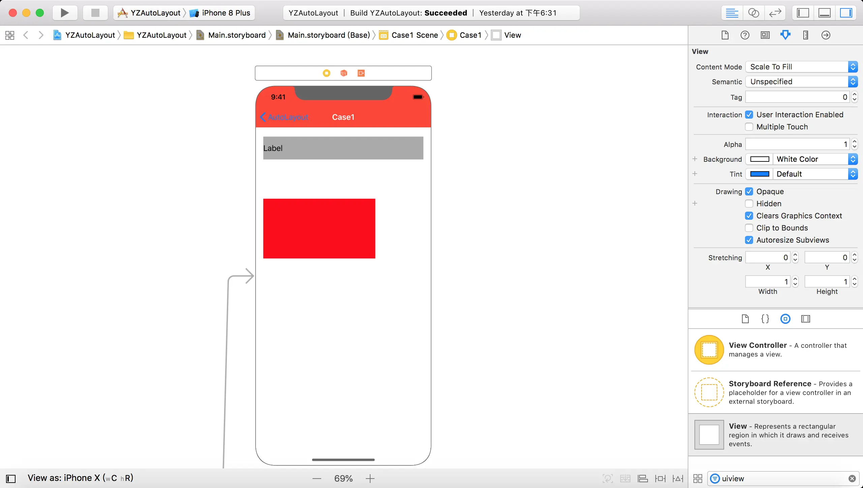Open the Identity inspector

tap(765, 35)
